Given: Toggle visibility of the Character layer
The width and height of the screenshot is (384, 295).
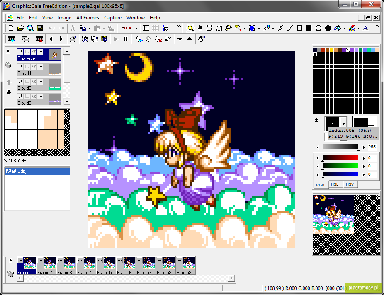Looking at the screenshot, I should 20,52.
